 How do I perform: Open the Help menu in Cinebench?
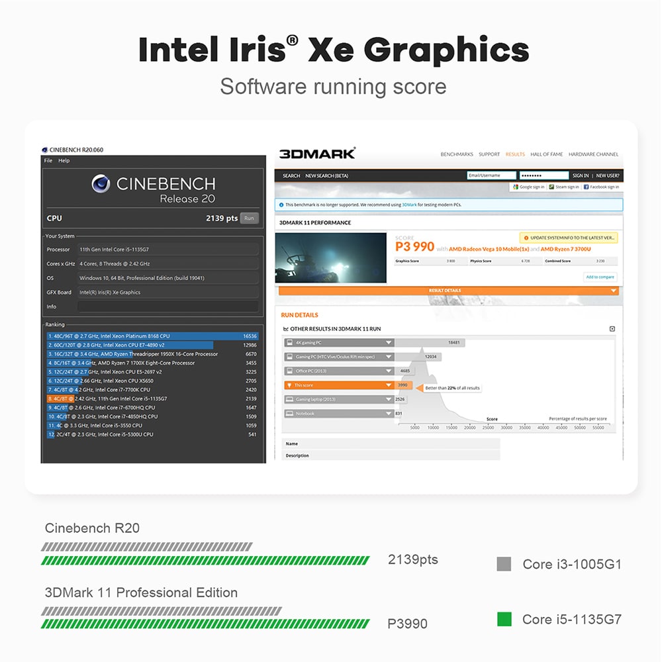pos(64,161)
